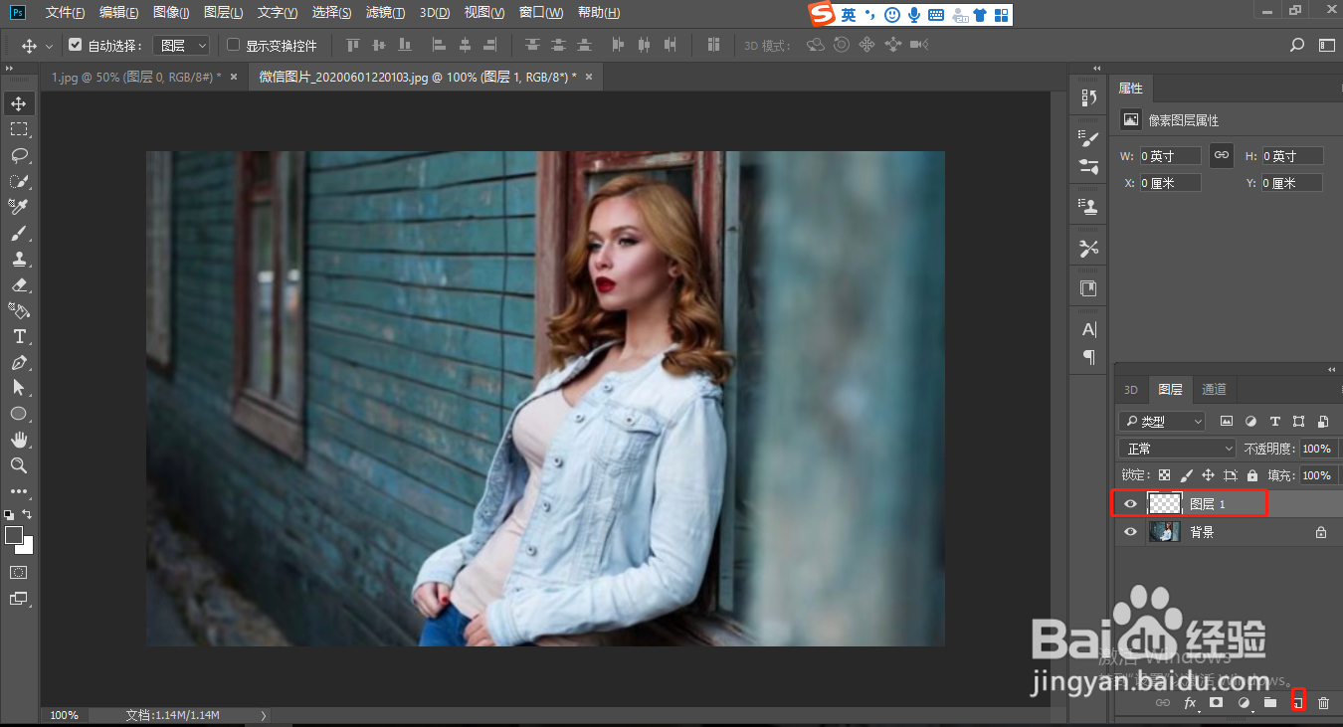This screenshot has width=1343, height=727.
Task: Open the 滤镜 (Filter) menu
Action: point(385,13)
